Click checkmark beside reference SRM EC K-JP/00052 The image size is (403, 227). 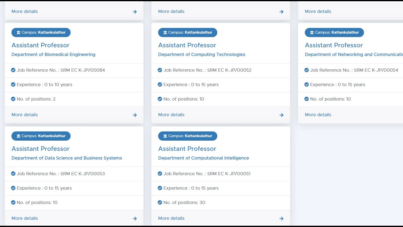click(x=160, y=70)
